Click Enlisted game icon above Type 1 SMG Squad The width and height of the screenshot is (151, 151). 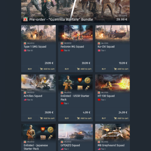pyautogui.click(x=25, y=43)
